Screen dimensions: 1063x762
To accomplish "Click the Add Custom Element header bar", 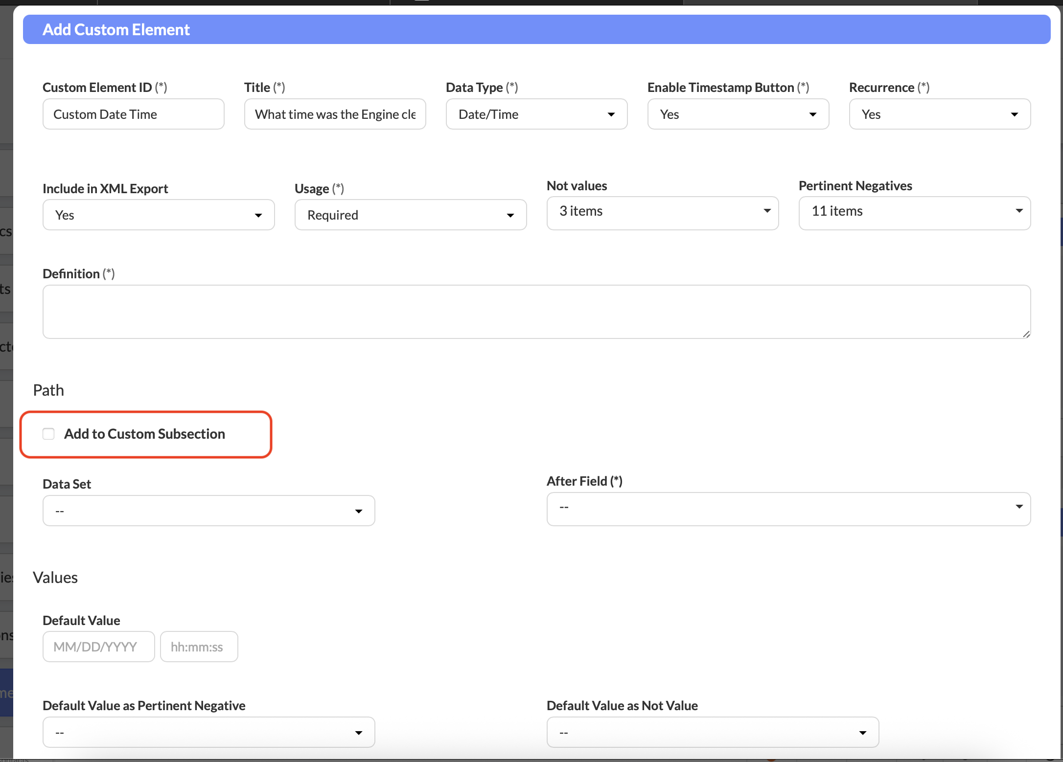I will (536, 30).
